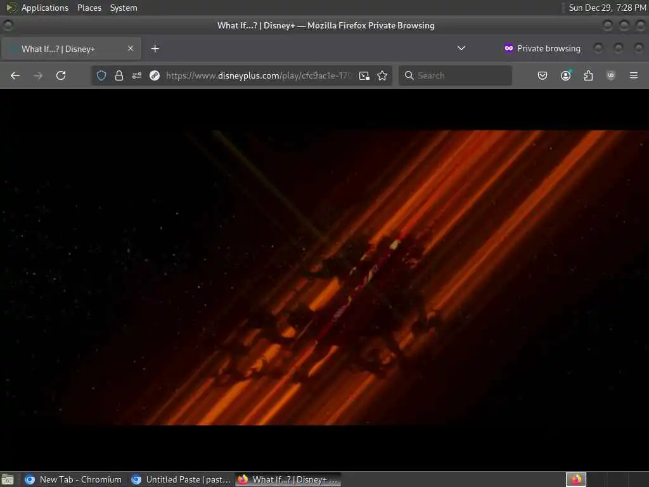The height and width of the screenshot is (487, 649).
Task: Switch to Untitled Paste taskbar window
Action: click(181, 479)
